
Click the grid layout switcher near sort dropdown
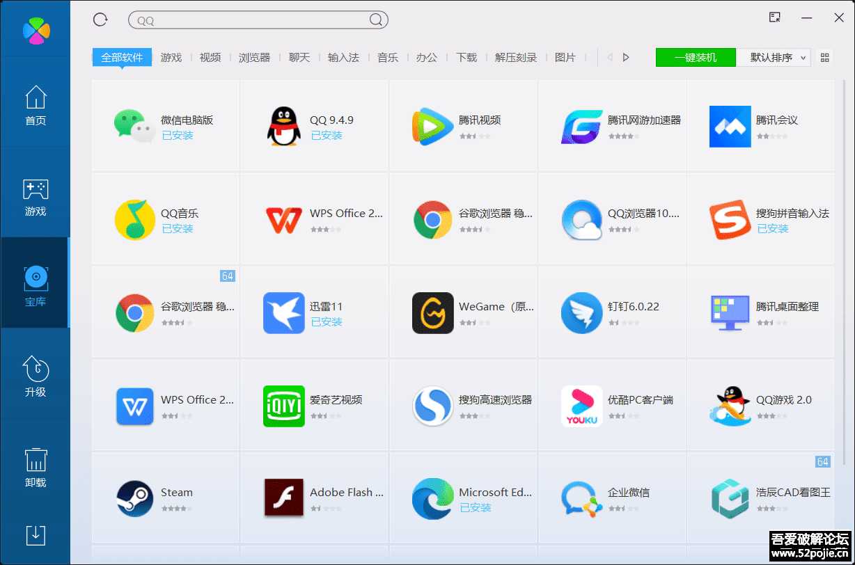coord(826,57)
